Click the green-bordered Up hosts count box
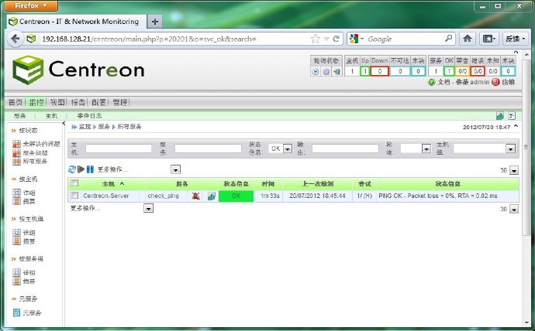This screenshot has width=535, height=331. tap(365, 71)
